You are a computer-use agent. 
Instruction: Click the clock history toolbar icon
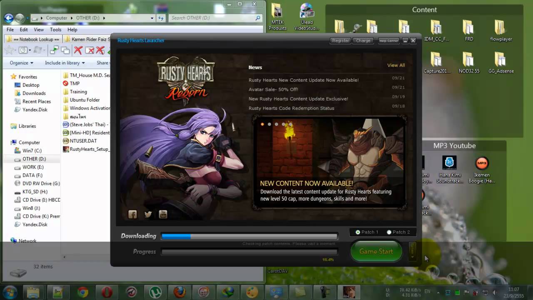(x=22, y=50)
